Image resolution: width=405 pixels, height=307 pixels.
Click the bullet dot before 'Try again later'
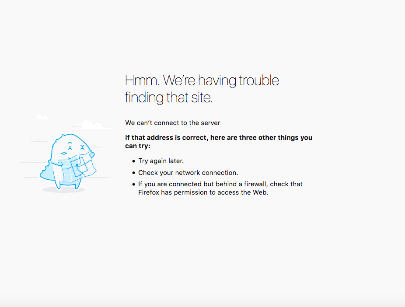[133, 161]
